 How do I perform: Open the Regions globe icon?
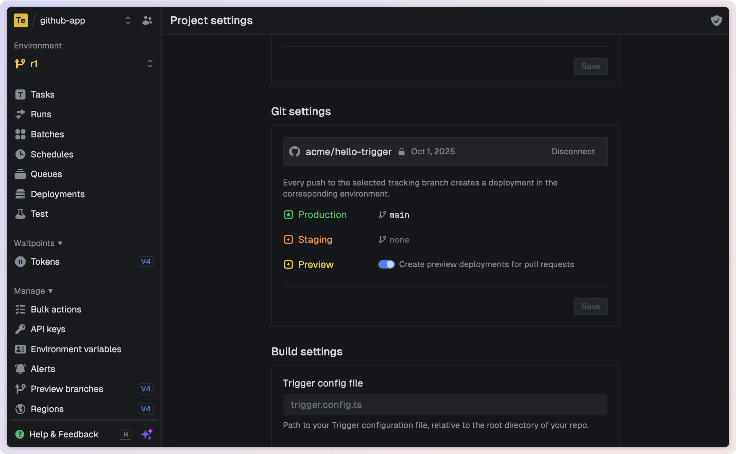click(20, 409)
